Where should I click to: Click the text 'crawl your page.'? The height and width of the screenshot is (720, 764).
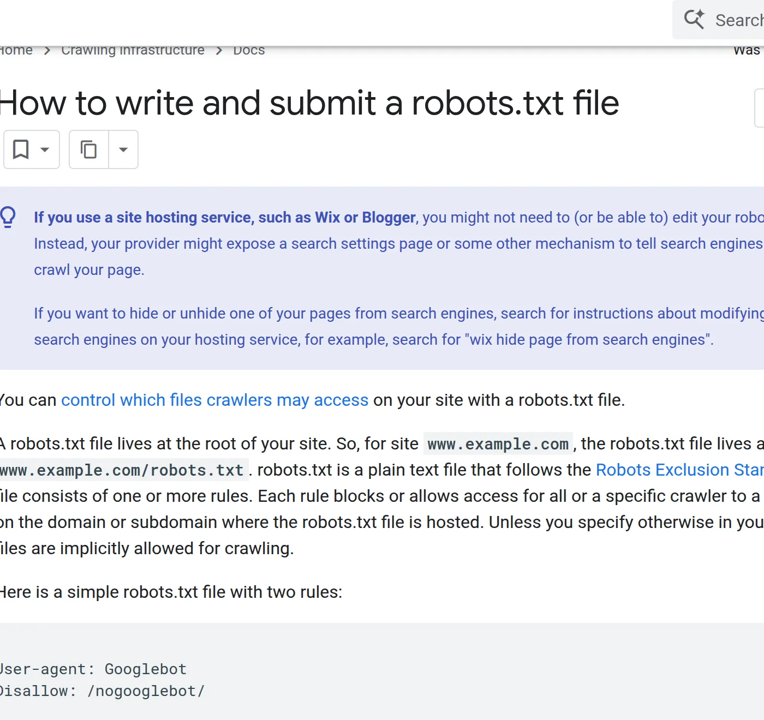pos(89,270)
